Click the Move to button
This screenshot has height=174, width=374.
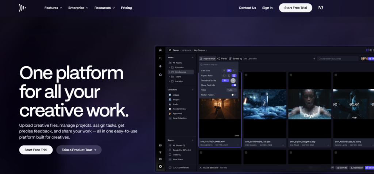pyautogui.click(x=342, y=167)
